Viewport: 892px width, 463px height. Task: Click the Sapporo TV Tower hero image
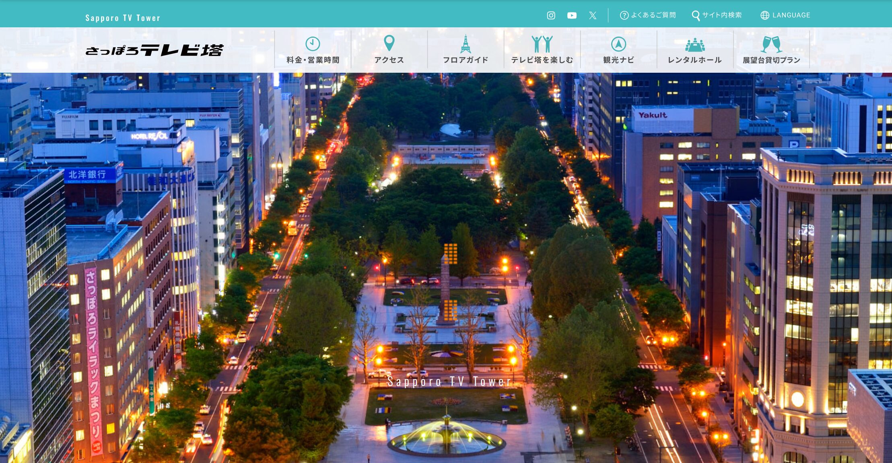446,265
